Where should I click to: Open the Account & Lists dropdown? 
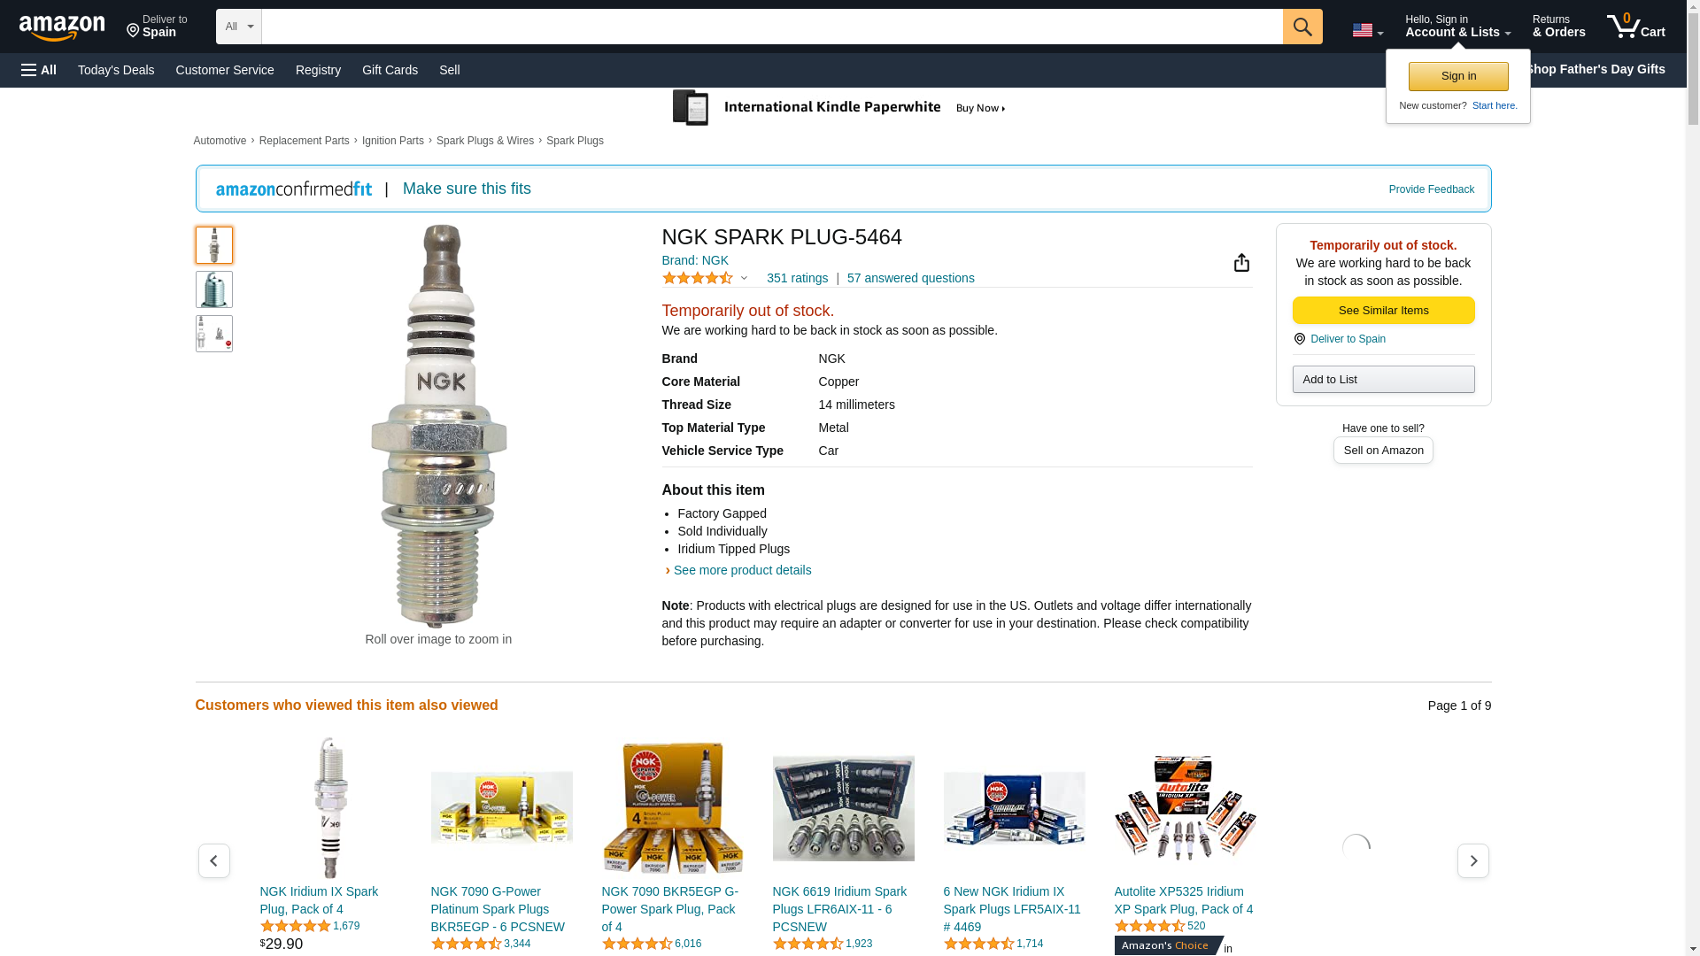click(1457, 27)
